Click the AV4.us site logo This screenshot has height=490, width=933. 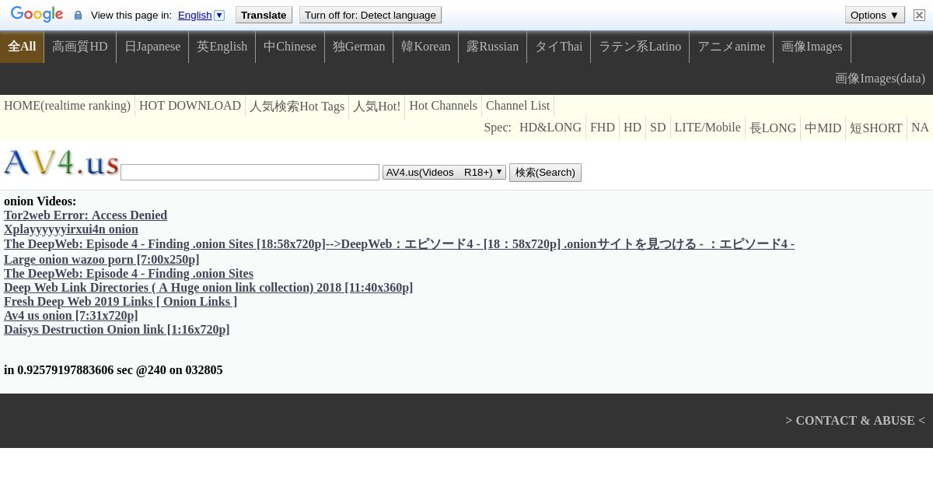point(61,163)
